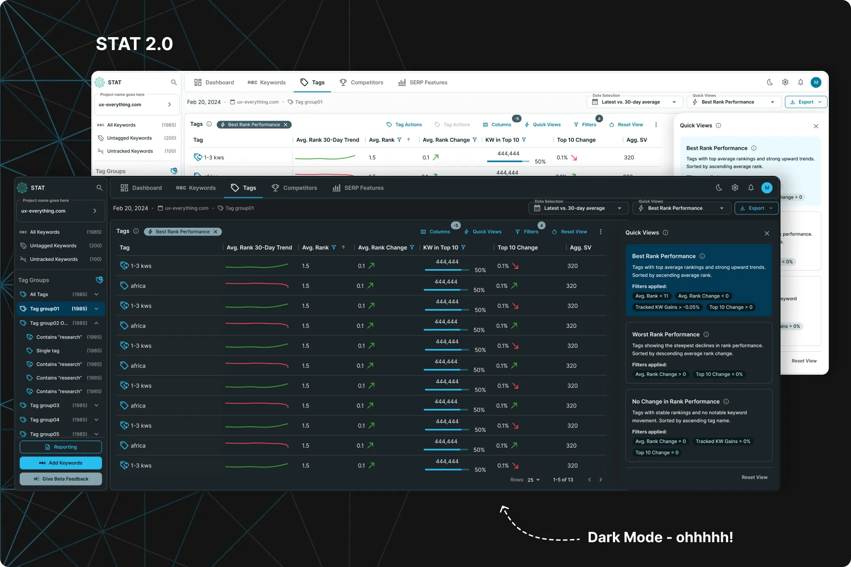851x567 pixels.
Task: Open settings gear in light window
Action: [785, 82]
